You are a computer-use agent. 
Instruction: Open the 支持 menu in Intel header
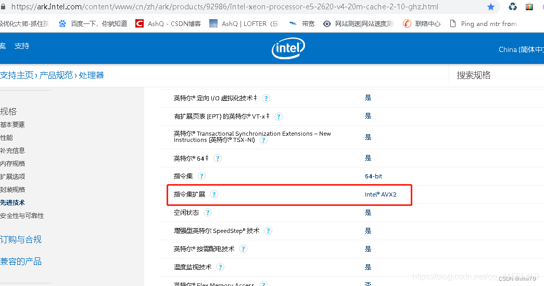click(x=22, y=46)
